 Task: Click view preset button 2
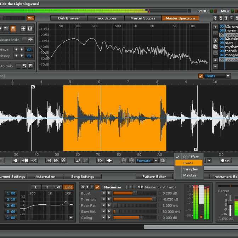click(221, 18)
